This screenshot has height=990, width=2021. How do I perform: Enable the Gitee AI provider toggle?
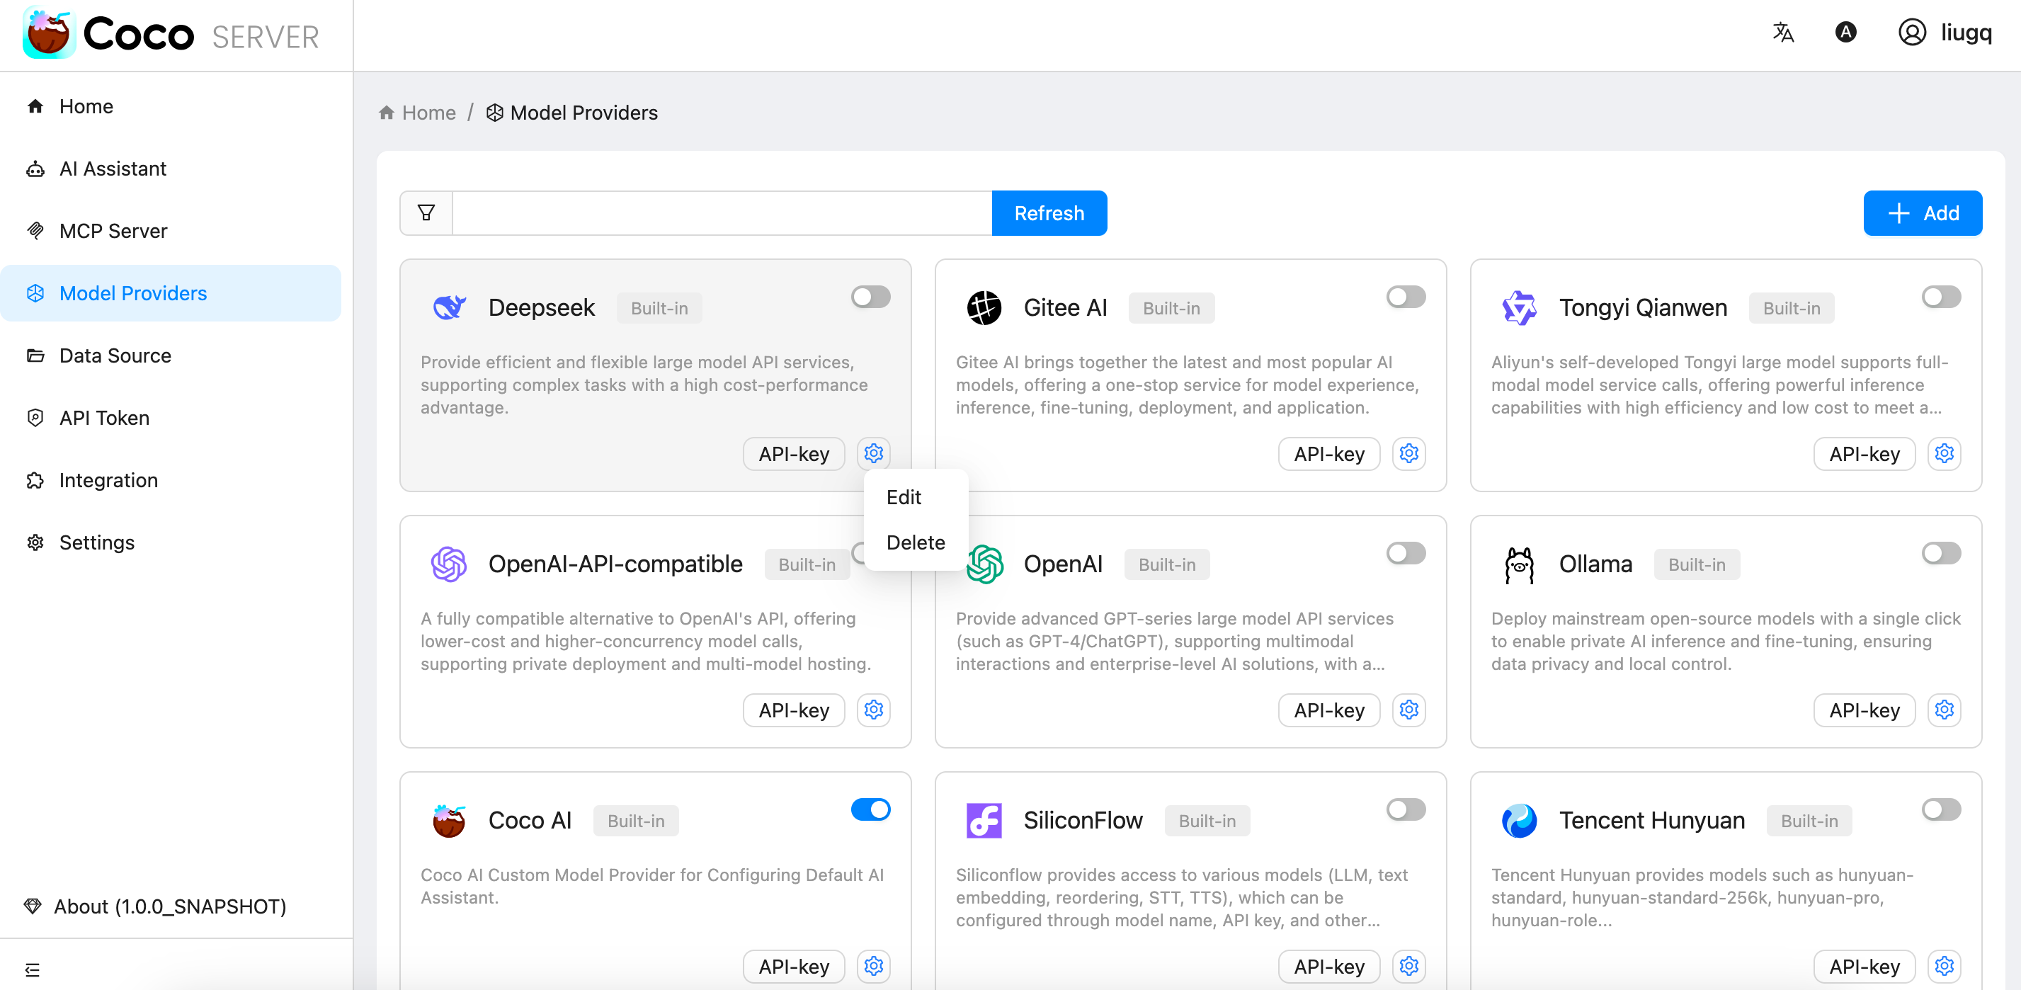click(x=1405, y=297)
